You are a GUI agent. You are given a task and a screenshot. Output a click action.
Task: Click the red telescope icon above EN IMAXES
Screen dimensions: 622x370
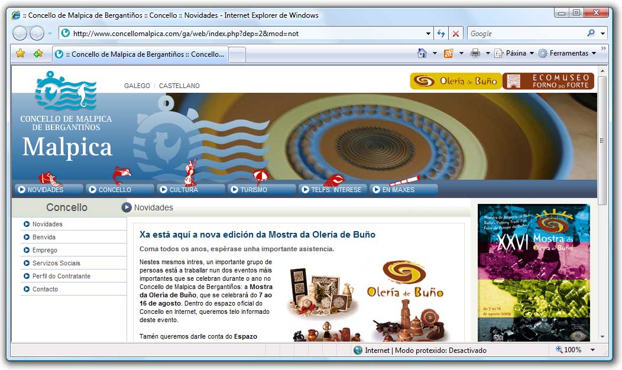(404, 181)
